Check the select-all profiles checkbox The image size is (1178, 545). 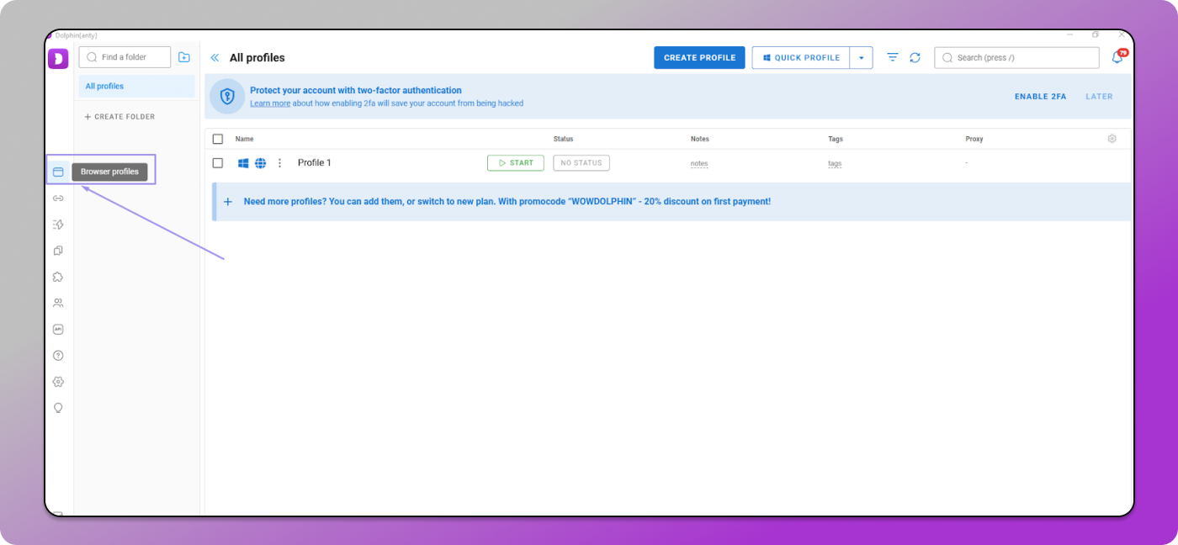pos(218,139)
